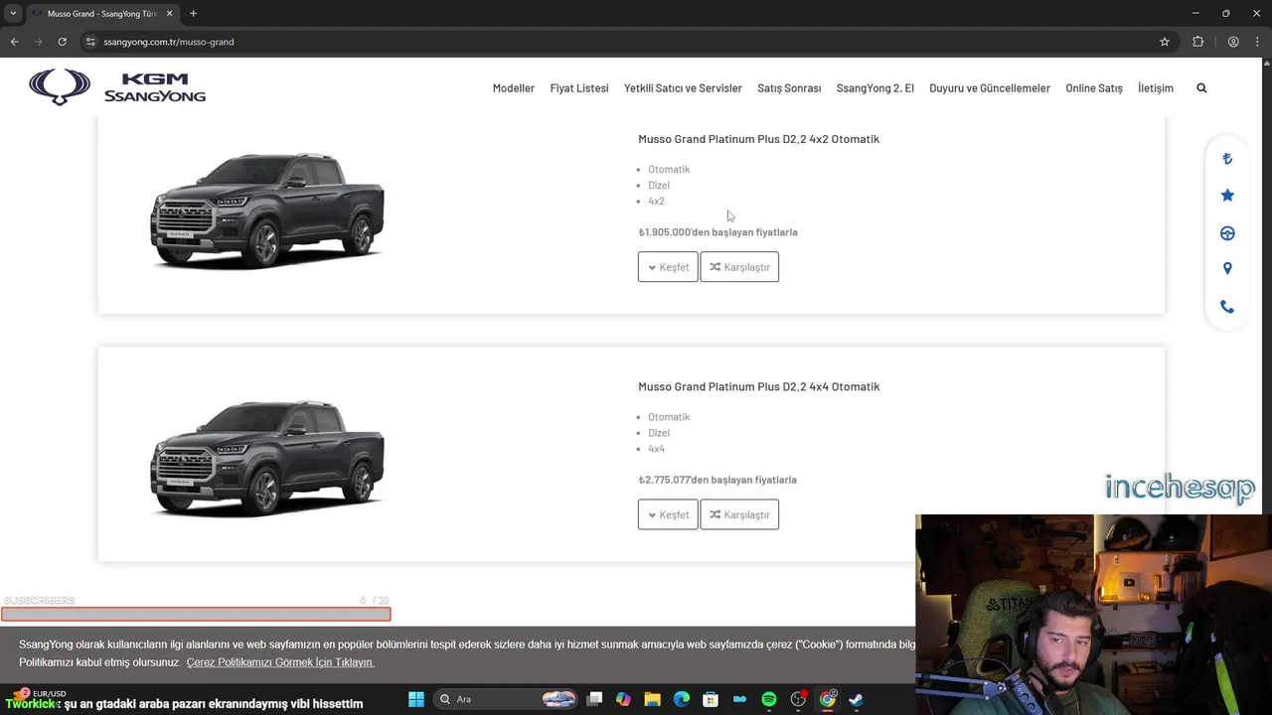
Task: View site information icon in address bar
Action: [x=90, y=42]
